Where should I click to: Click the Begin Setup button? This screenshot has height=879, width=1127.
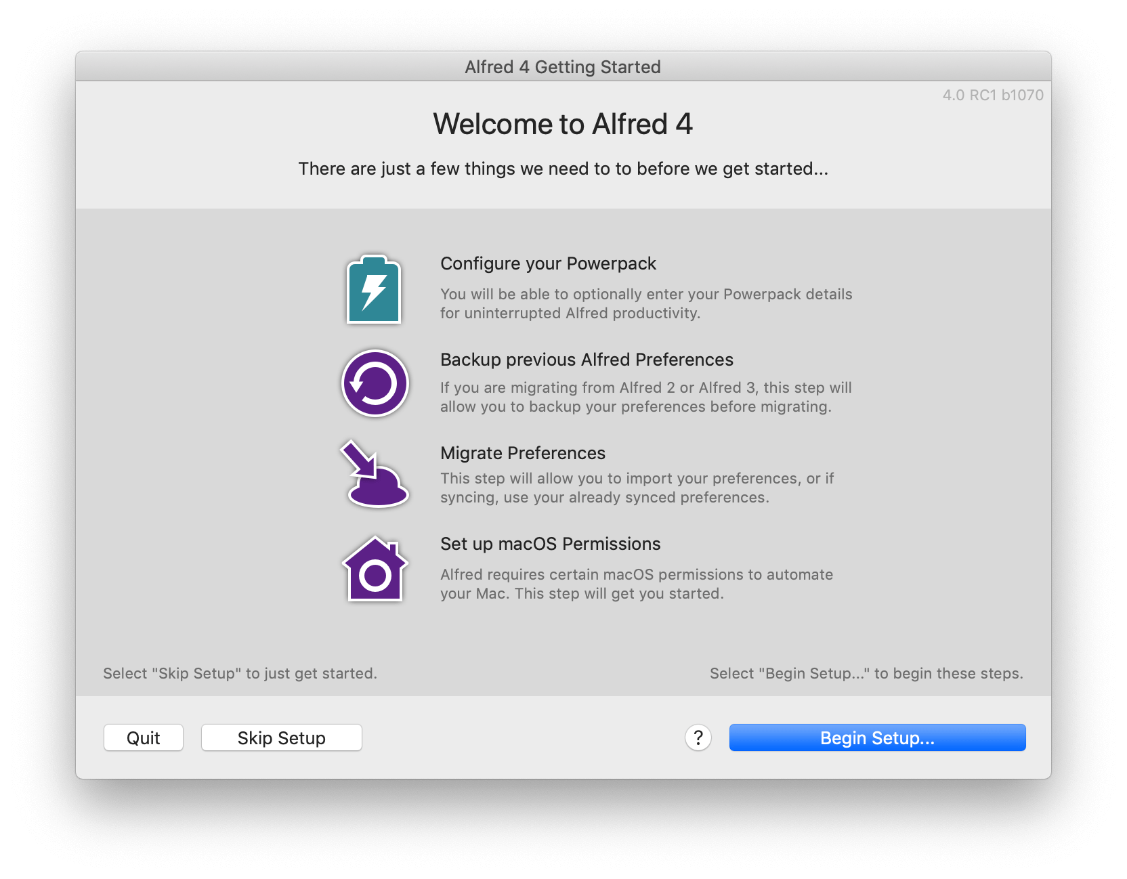(876, 737)
